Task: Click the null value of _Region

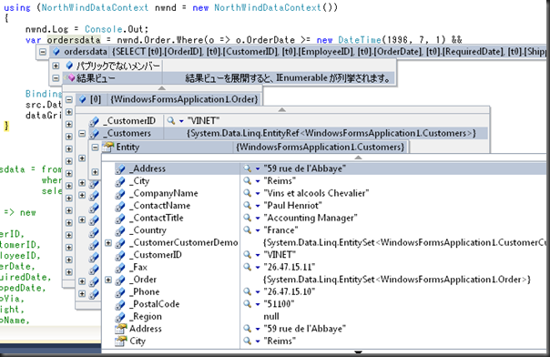Action: [271, 316]
